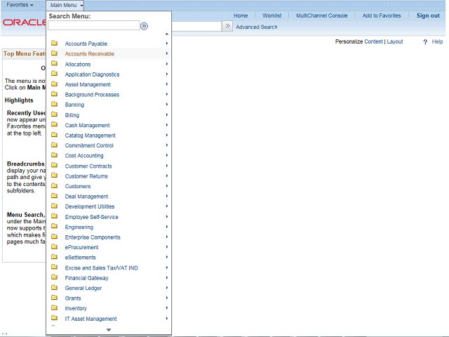
Task: Click the Sign out link
Action: coord(428,15)
